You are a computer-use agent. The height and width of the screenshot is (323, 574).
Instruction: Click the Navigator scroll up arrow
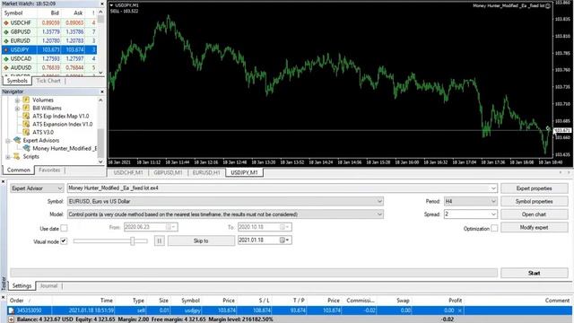[x=100, y=100]
